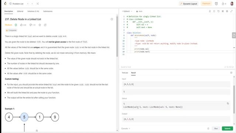This screenshot has width=236, height=133.
Task: Toggle the Auto lock setting
Action: coord(139,11)
